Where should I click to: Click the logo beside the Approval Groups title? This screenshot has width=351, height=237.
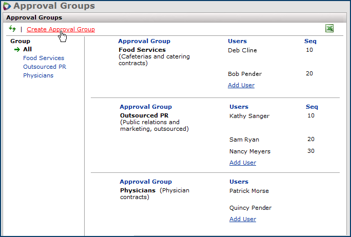pyautogui.click(x=7, y=6)
